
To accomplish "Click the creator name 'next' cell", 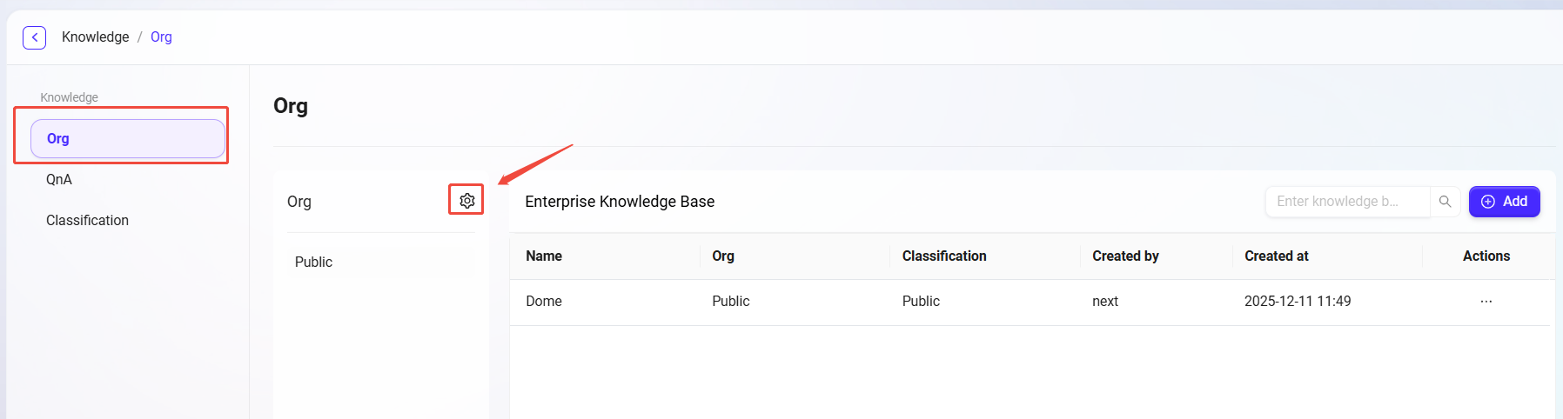I will tap(1105, 302).
